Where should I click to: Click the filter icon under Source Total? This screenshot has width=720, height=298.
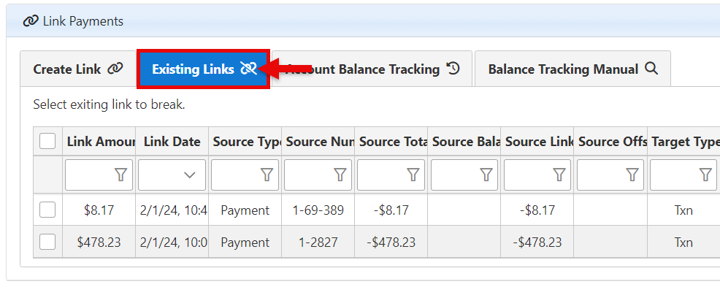(413, 175)
